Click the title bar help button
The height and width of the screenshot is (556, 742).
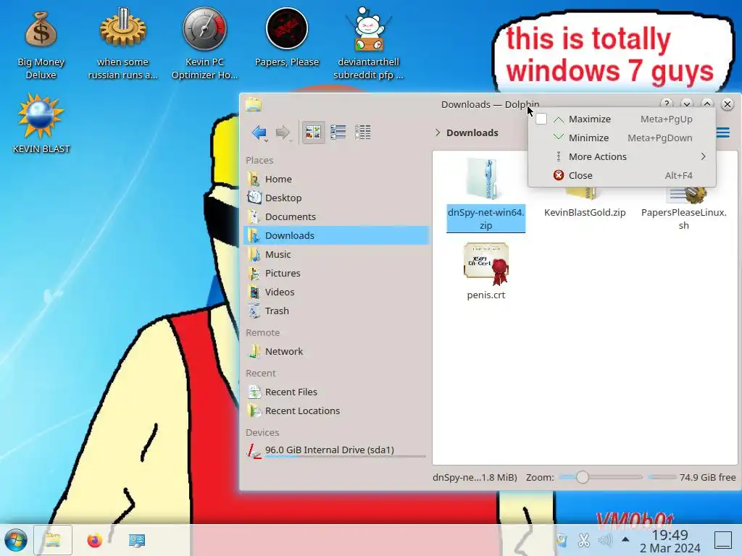[667, 104]
